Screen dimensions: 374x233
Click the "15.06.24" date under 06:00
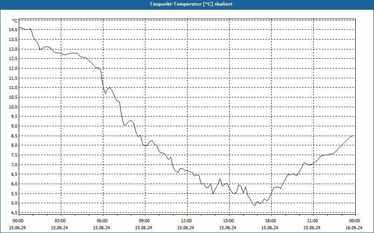click(101, 227)
